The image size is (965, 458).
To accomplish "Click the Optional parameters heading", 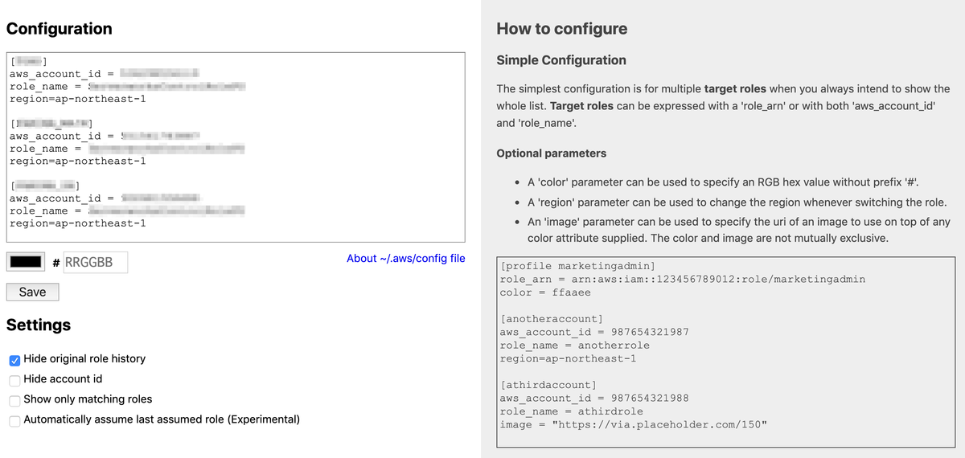I will coord(551,153).
